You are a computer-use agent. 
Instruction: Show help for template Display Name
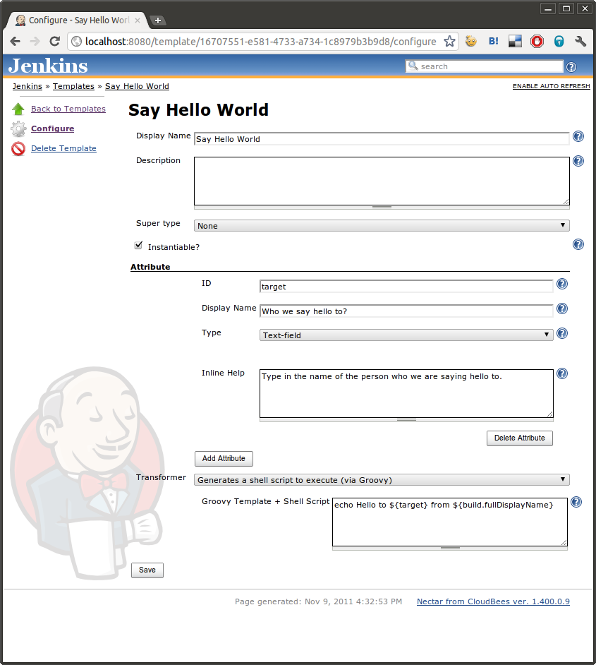pyautogui.click(x=578, y=136)
